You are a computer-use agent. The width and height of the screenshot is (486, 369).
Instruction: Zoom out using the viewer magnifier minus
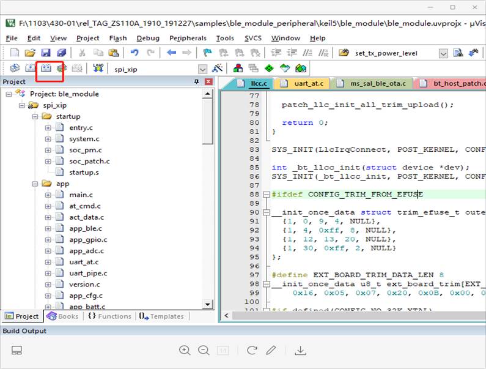pyautogui.click(x=204, y=351)
